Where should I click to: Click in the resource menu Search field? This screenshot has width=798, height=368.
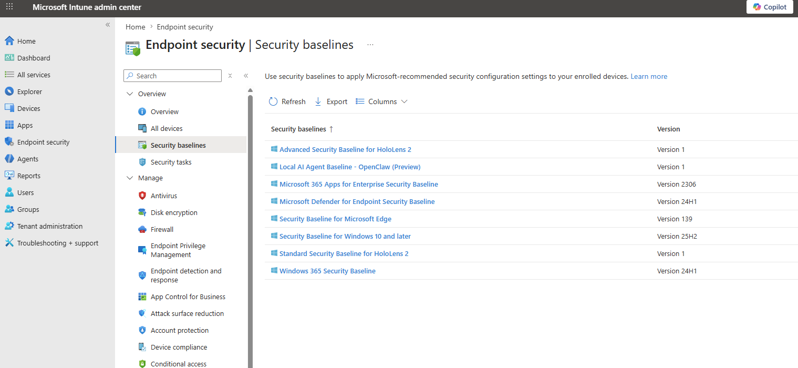[x=172, y=76]
